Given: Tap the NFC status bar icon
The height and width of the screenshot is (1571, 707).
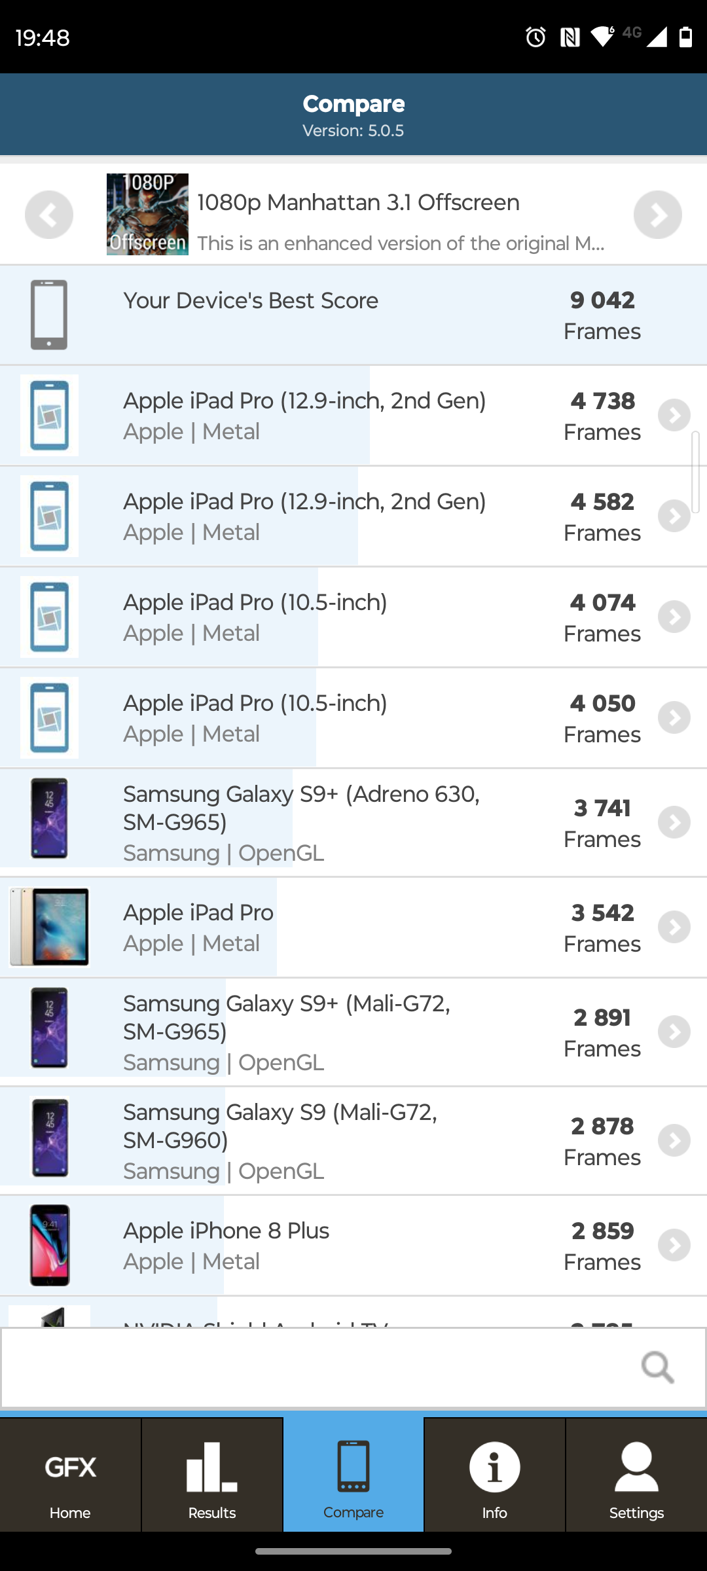Looking at the screenshot, I should click(x=570, y=37).
